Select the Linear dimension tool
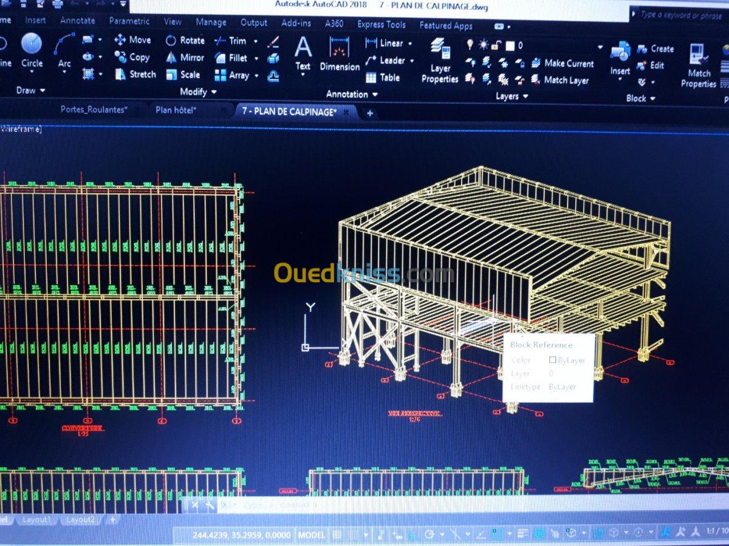 [x=383, y=43]
